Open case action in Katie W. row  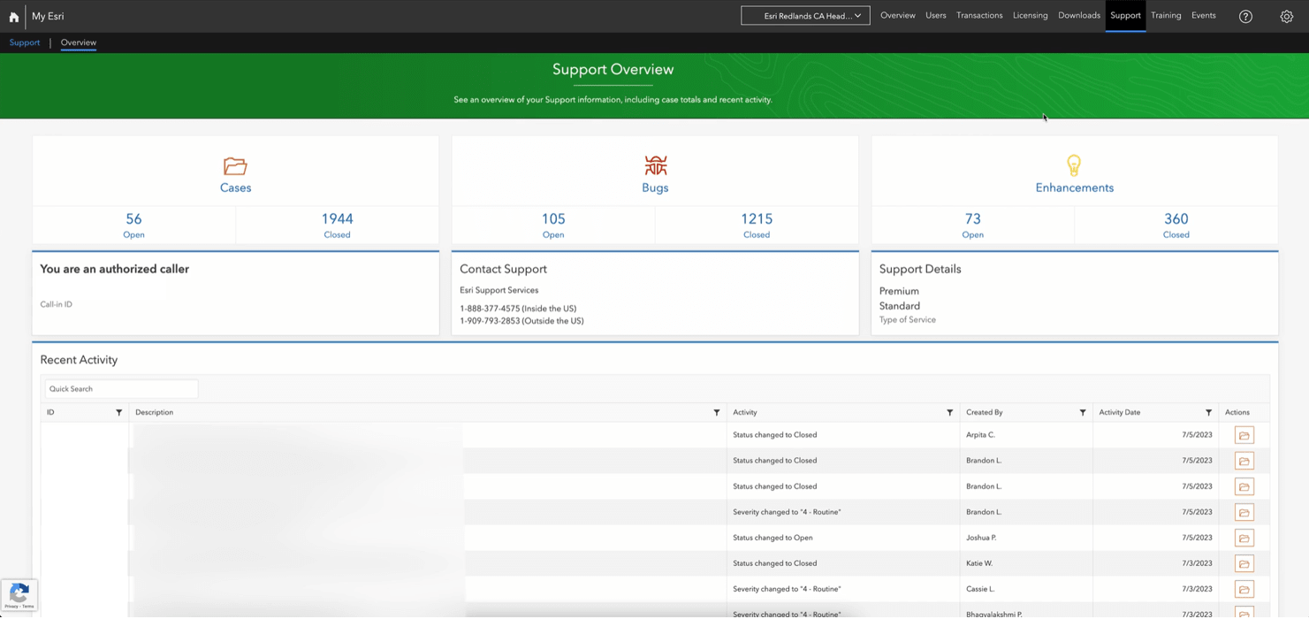(1244, 563)
